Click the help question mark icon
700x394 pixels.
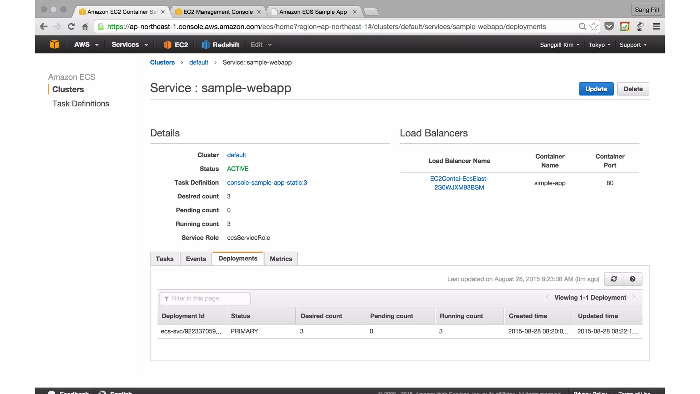click(632, 279)
